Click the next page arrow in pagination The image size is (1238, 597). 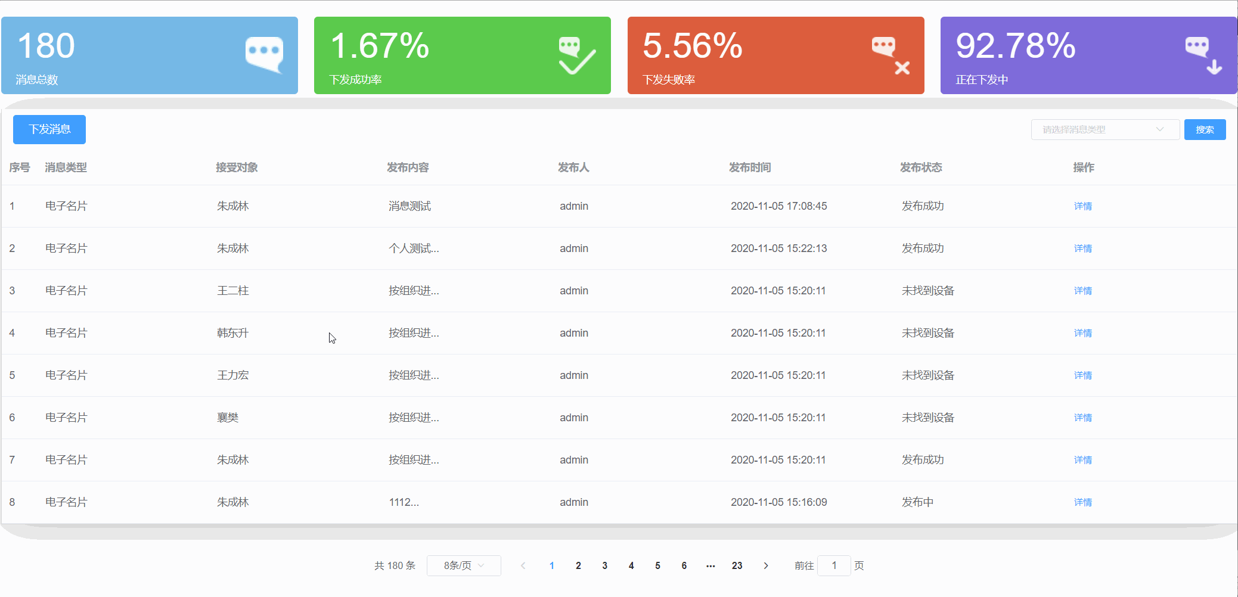[x=765, y=565]
